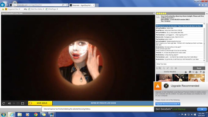The image size is (208, 117).
Task: Open File Explorer folder on taskbar
Action: (x=20, y=115)
